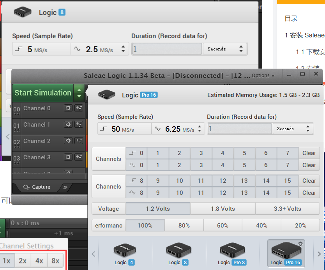Toggle analog channel 5

point(244,165)
